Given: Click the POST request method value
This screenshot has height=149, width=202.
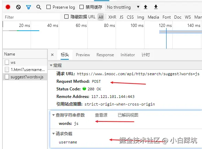Looking at the screenshot, I should (96, 81).
